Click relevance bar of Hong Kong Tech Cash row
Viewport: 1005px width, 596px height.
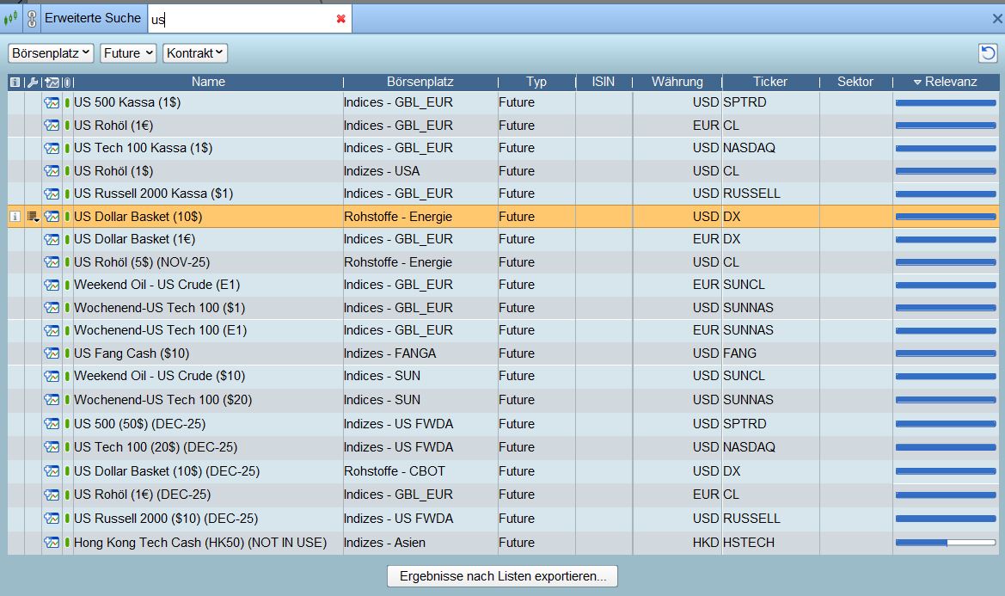pyautogui.click(x=946, y=543)
